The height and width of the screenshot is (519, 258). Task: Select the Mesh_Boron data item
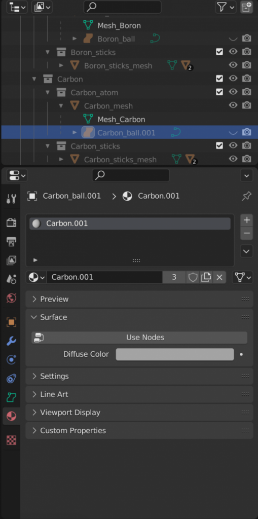pos(119,25)
